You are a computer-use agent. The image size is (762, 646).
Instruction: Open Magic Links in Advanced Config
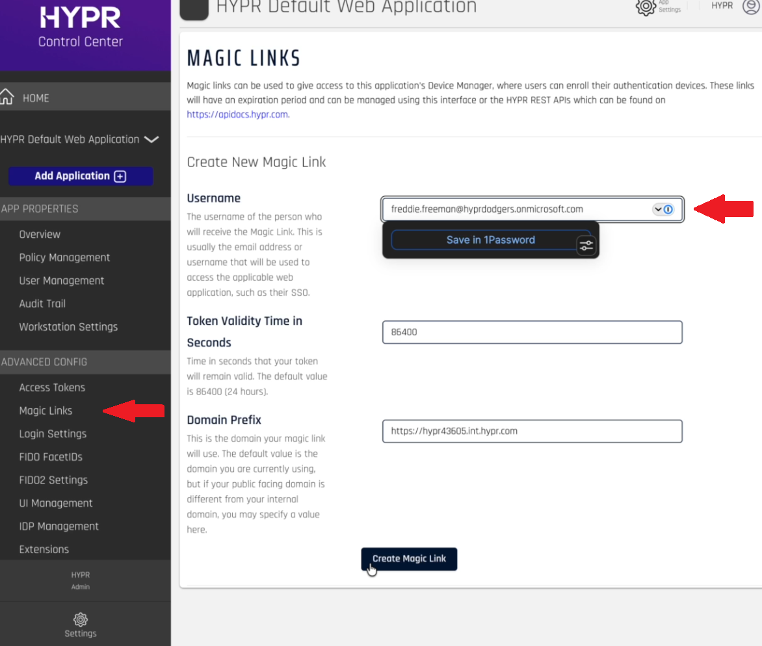tap(46, 411)
